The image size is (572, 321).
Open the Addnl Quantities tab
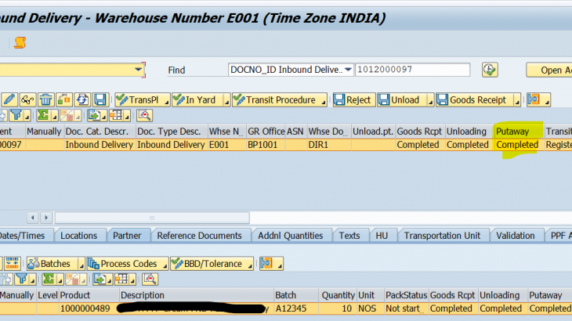point(291,236)
